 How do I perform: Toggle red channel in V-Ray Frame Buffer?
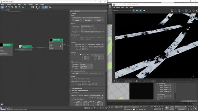pyautogui.click(x=133, y=11)
